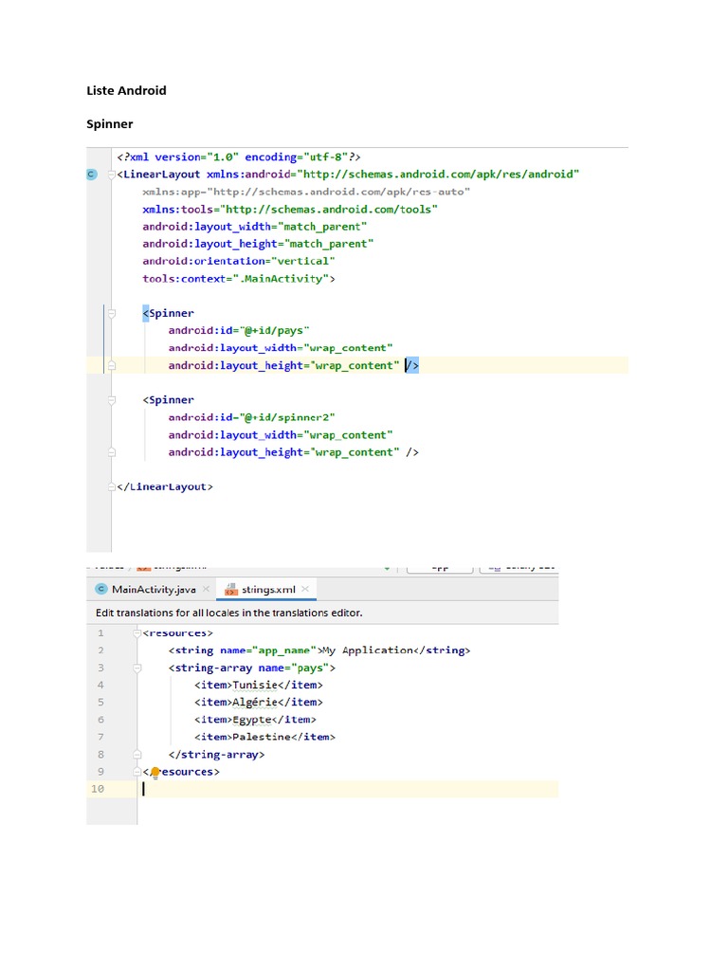
Task: Click fold marker at closing LinearLayout tag
Action: tap(111, 486)
